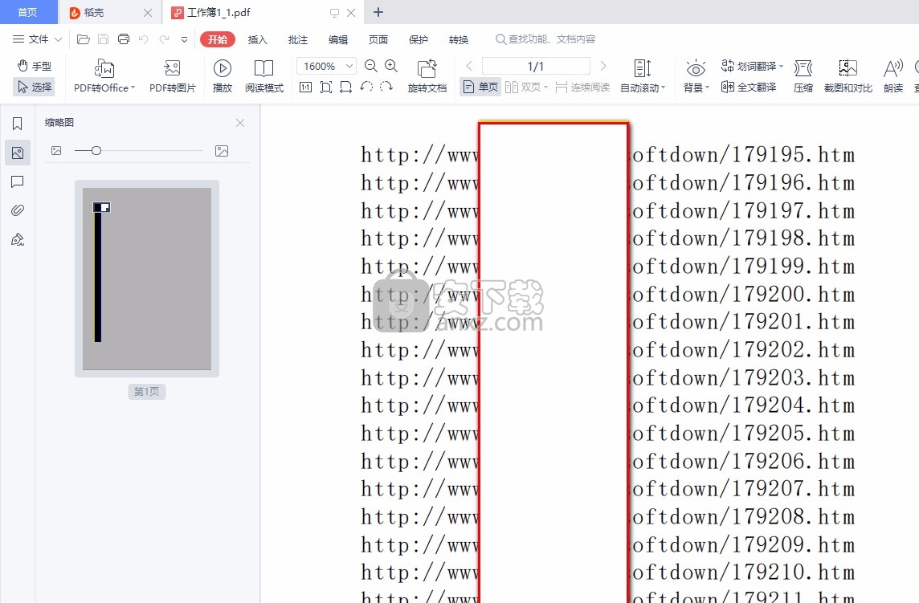The image size is (919, 603).
Task: Open the attachments paperclip sidebar icon
Action: click(x=18, y=210)
